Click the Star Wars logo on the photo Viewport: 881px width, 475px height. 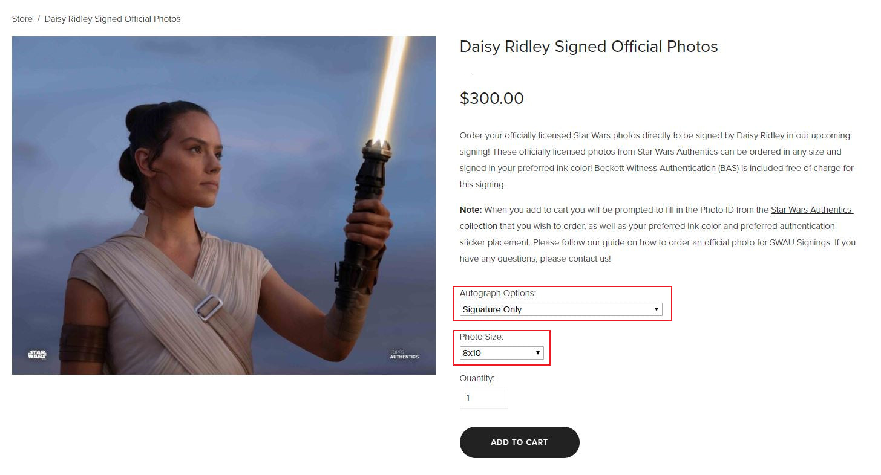[37, 354]
